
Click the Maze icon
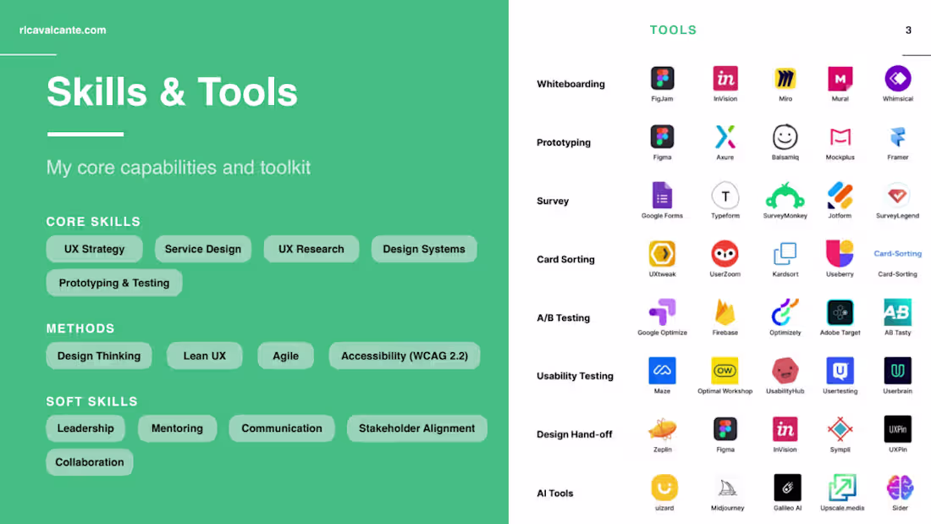[662, 370]
